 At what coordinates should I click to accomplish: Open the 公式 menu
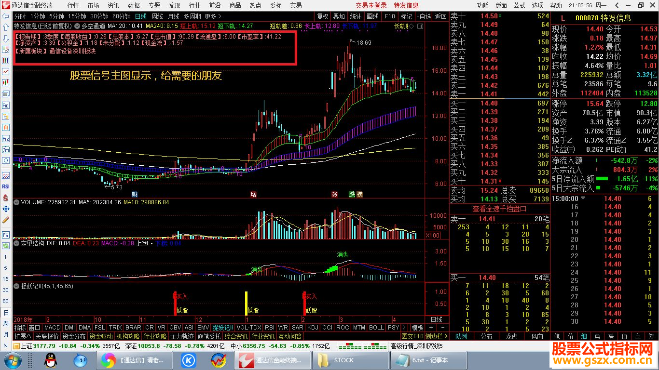point(520,5)
